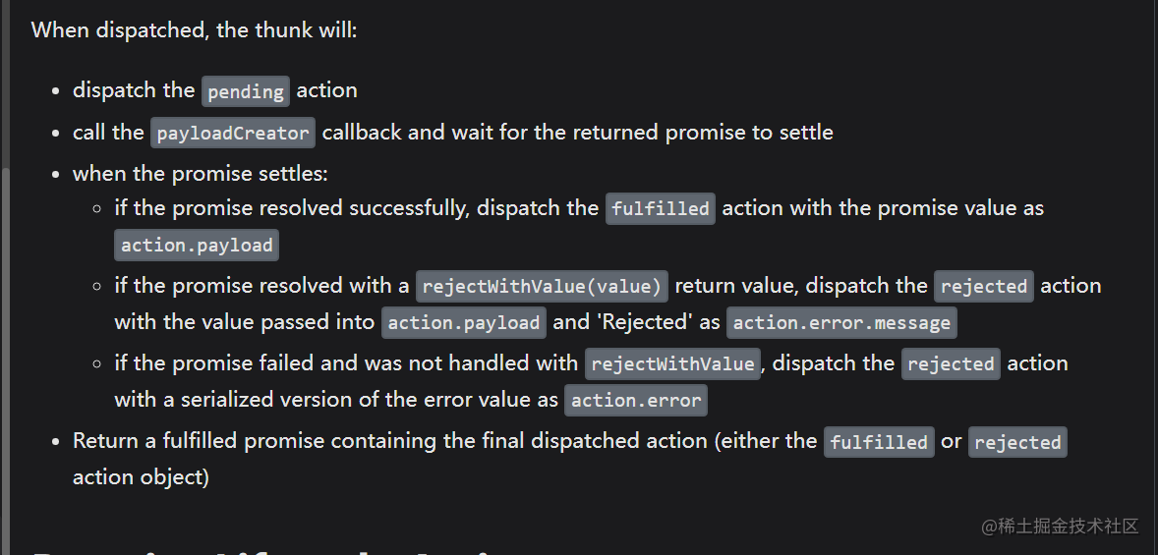Click the 'Return a fulfilled promise' bullet text
The height and width of the screenshot is (555, 1158).
(198, 441)
